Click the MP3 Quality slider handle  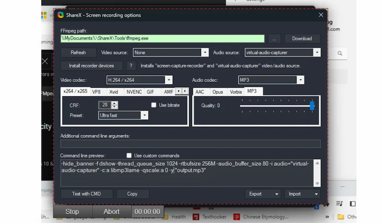pos(312,106)
